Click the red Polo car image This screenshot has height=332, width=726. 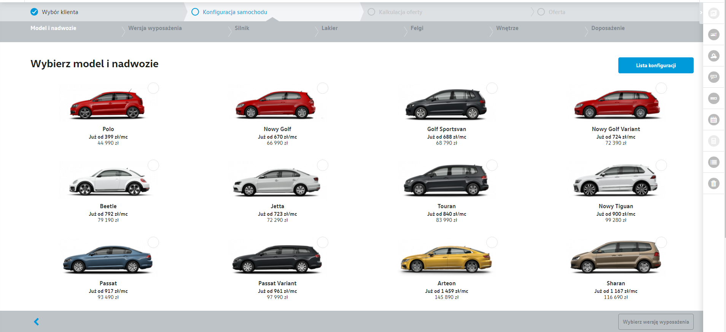pyautogui.click(x=107, y=104)
